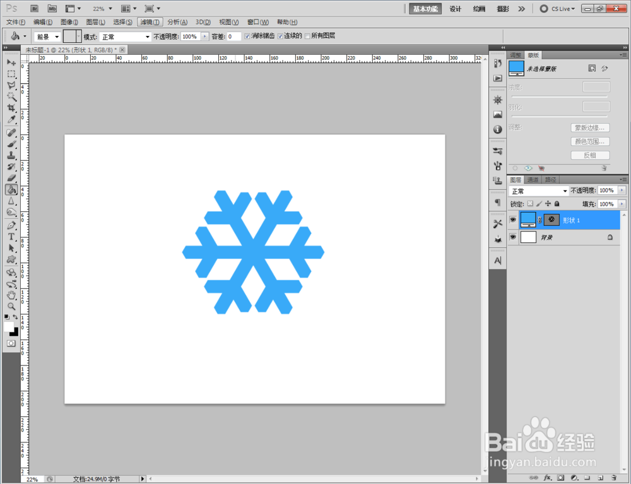Launch Mini Bridge from the top bar

52,8
